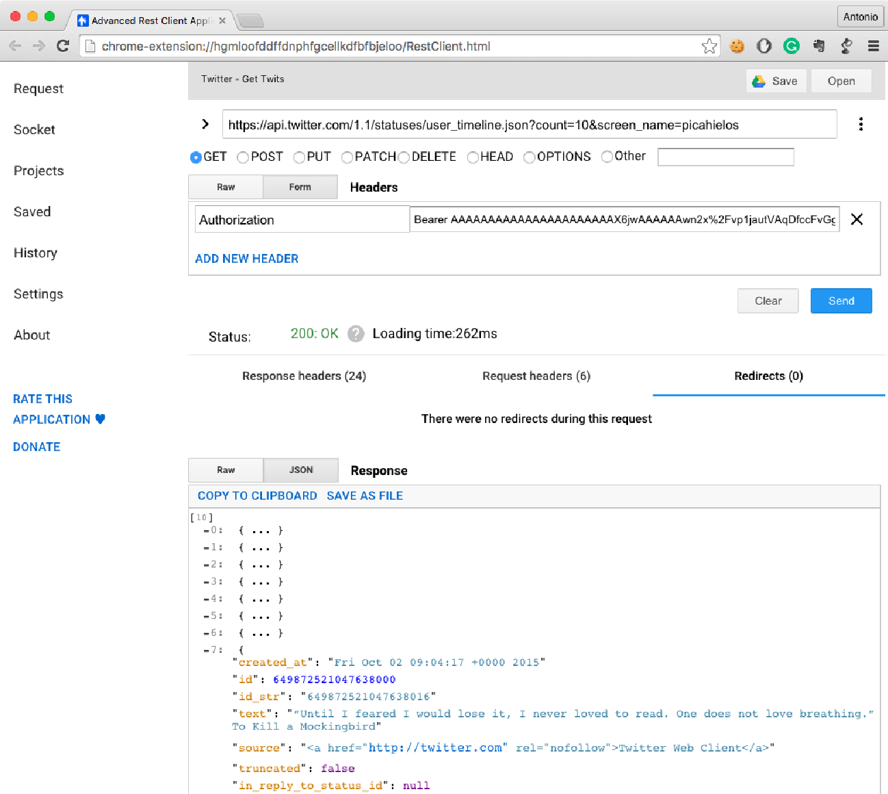The image size is (888, 794).
Task: Switch to Response headers (24) tab
Action: pos(304,376)
